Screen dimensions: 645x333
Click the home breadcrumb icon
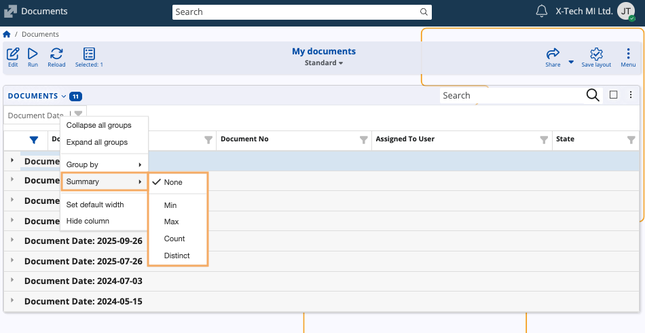coord(7,34)
